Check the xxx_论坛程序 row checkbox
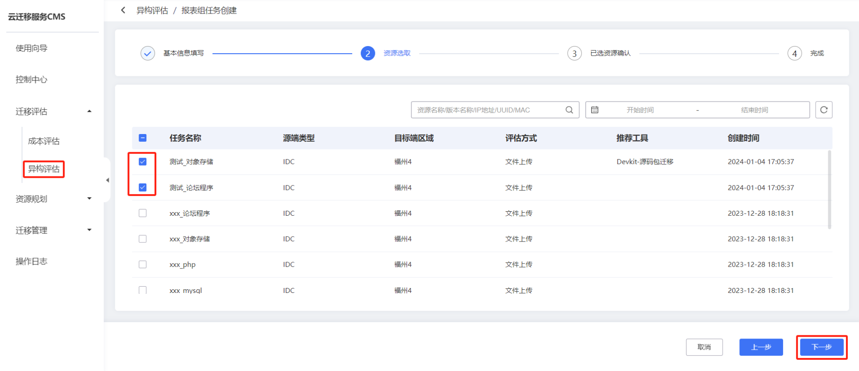The height and width of the screenshot is (371, 859). (143, 213)
